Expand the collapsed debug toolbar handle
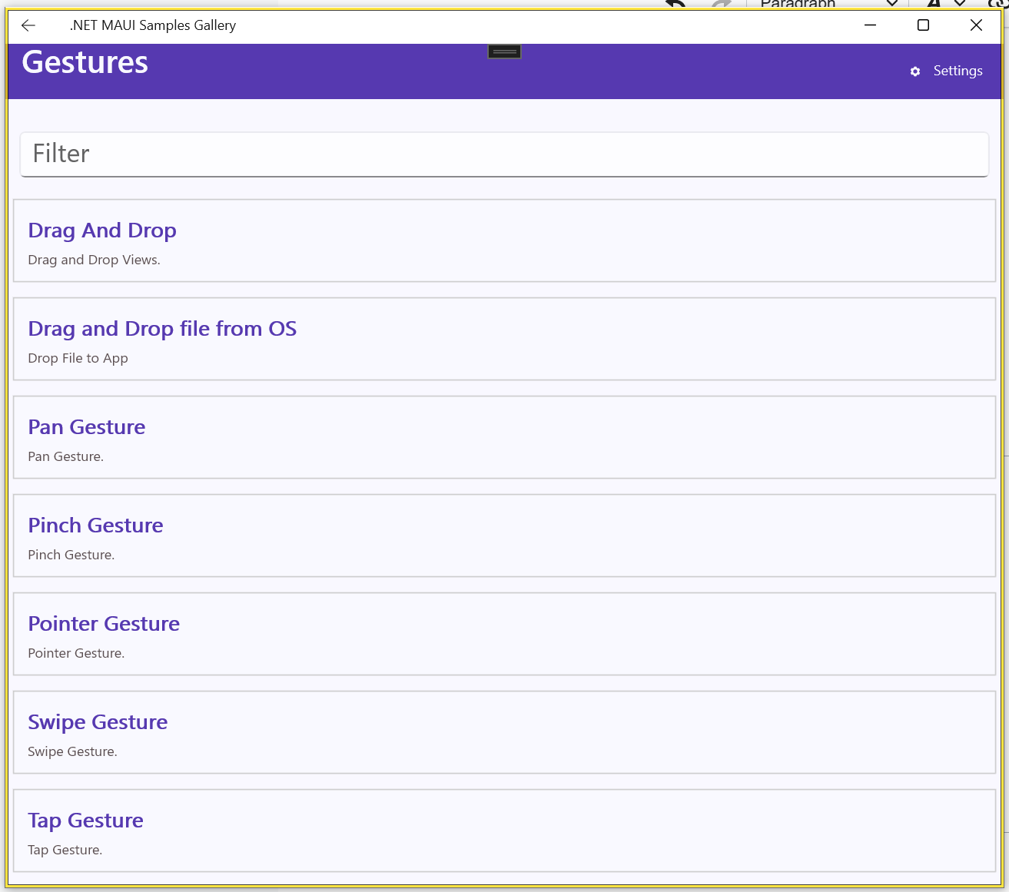Image resolution: width=1009 pixels, height=892 pixels. pyautogui.click(x=504, y=51)
